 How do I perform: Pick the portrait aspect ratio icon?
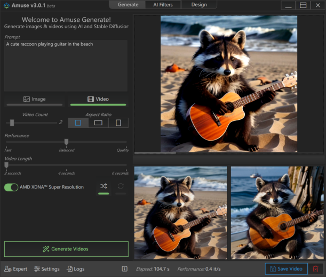[118, 123]
